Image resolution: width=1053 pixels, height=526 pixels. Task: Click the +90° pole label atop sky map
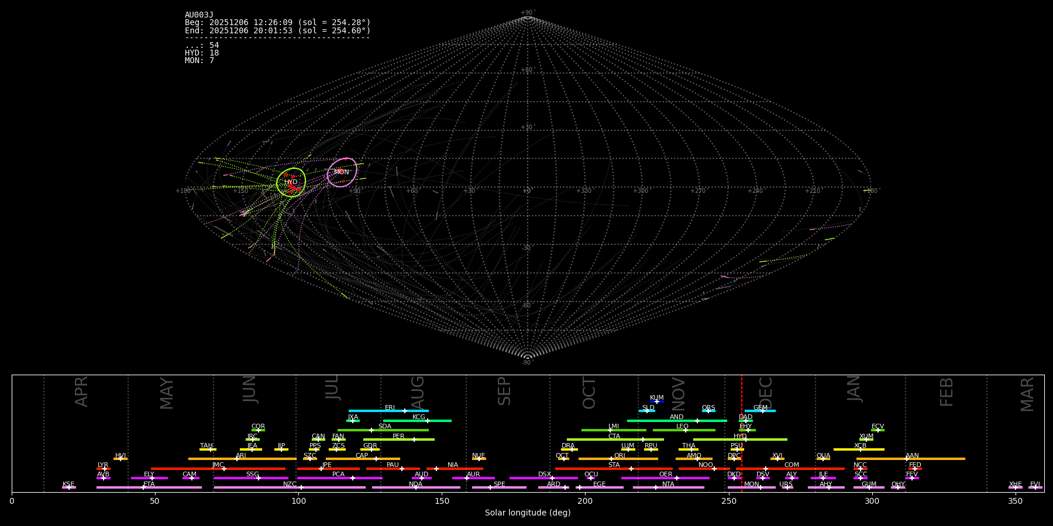528,13
